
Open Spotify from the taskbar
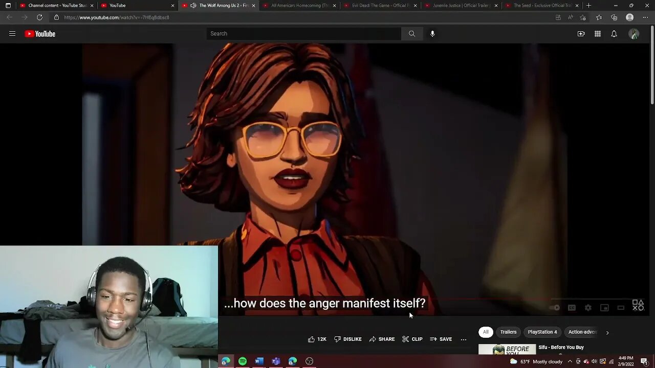pos(243,361)
